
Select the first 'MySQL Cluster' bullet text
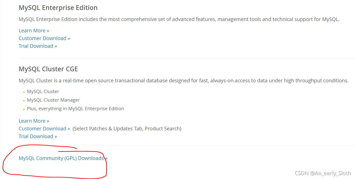[x=43, y=91]
